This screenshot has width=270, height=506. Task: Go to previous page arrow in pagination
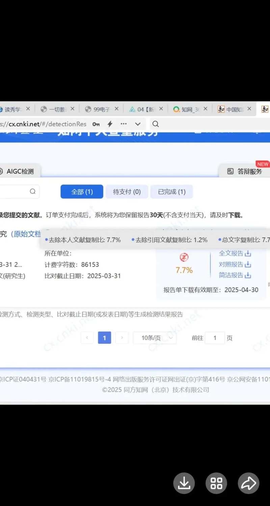click(x=87, y=338)
